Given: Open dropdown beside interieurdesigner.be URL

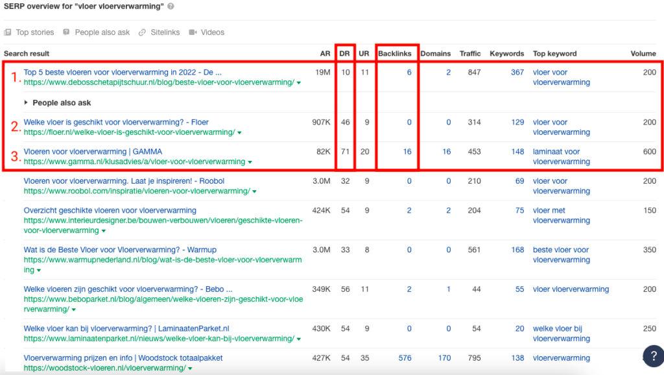Looking at the screenshot, I should 104,231.
